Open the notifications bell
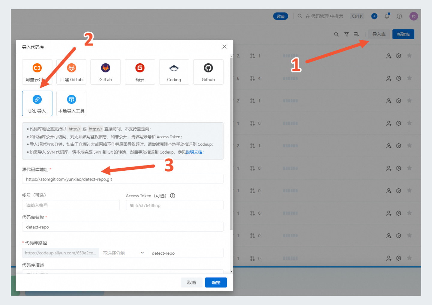The width and height of the screenshot is (432, 305). [387, 16]
